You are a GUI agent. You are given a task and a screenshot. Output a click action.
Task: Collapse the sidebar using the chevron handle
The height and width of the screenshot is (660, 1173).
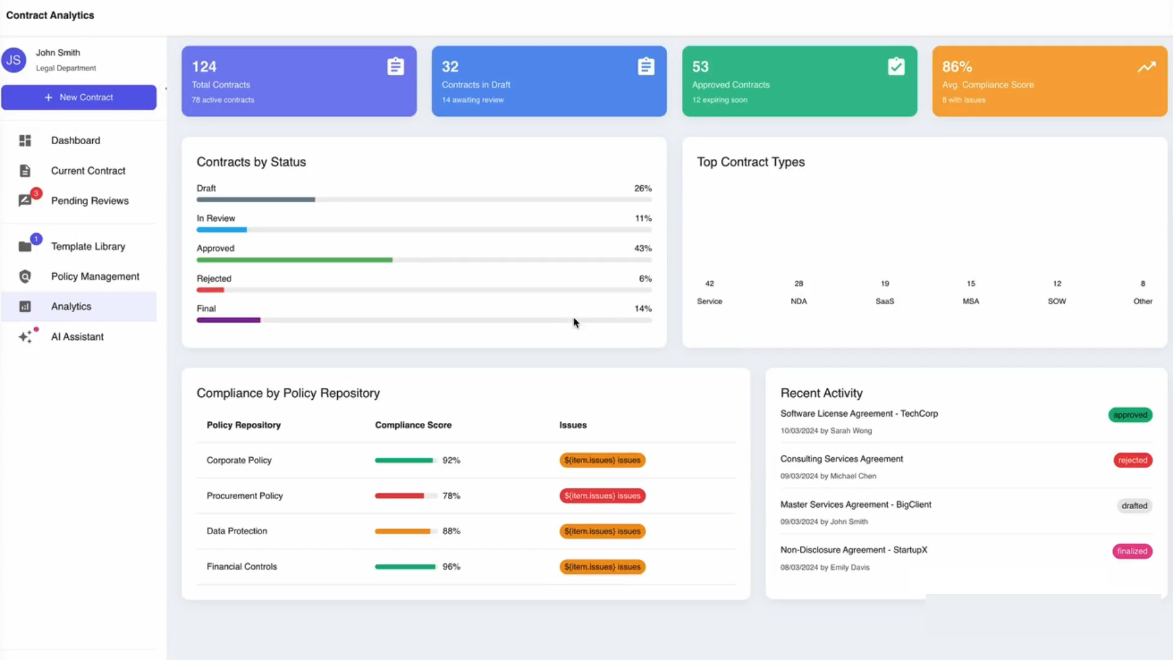pos(166,89)
